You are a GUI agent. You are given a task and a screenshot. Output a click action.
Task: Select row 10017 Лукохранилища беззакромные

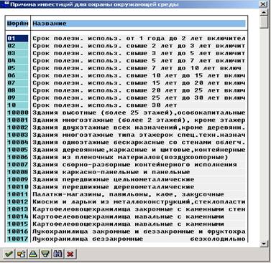[x=127, y=239]
